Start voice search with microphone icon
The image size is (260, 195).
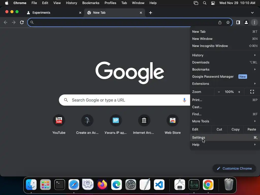(184, 100)
